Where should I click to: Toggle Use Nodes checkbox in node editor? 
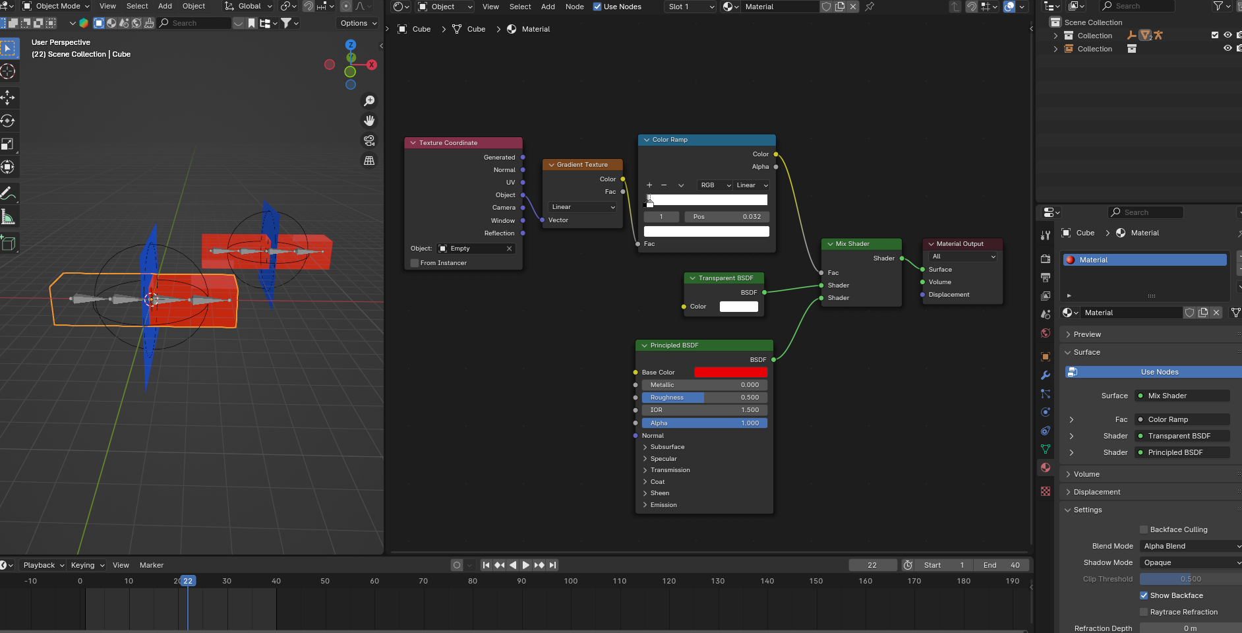[597, 7]
